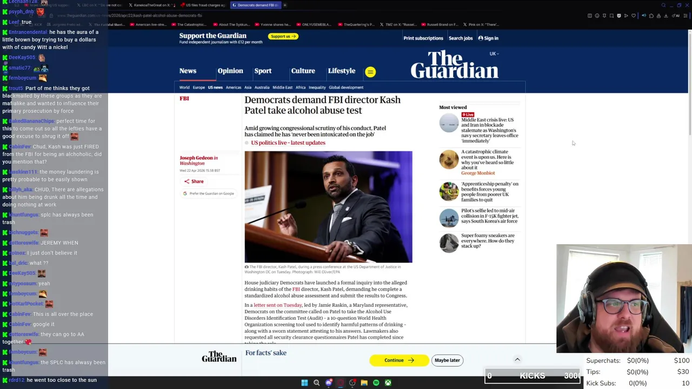Select Middle East subsection link
Image resolution: width=692 pixels, height=389 pixels.
coord(282,88)
